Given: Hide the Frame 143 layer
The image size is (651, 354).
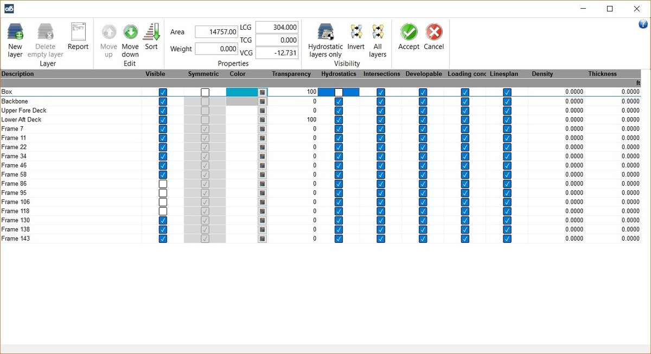Looking at the screenshot, I should (163, 239).
